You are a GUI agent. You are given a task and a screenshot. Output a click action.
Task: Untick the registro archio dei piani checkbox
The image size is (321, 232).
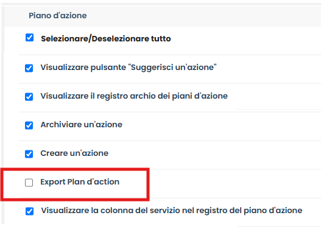click(x=29, y=97)
